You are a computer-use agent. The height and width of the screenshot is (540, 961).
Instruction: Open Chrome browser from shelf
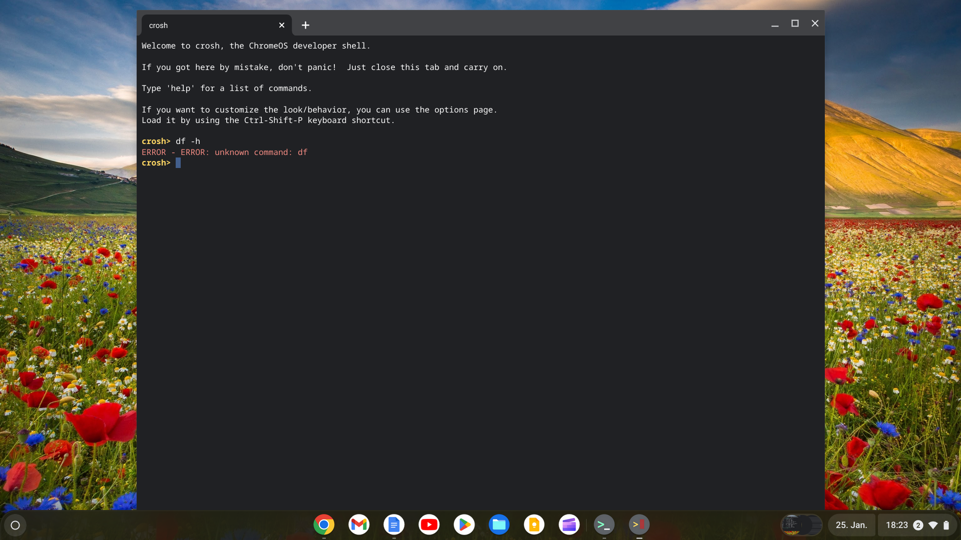point(324,524)
